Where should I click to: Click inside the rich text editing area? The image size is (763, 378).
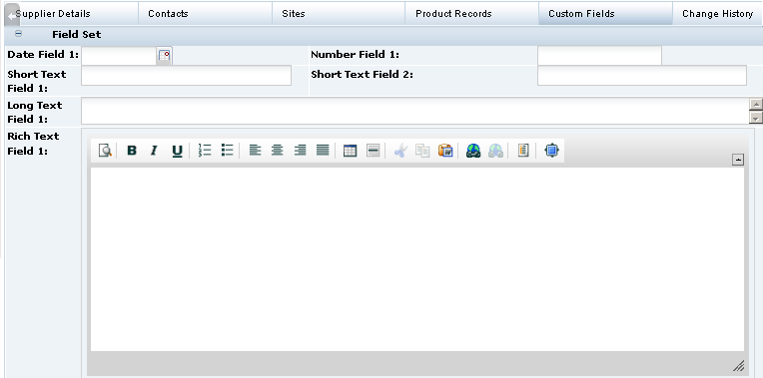point(417,259)
